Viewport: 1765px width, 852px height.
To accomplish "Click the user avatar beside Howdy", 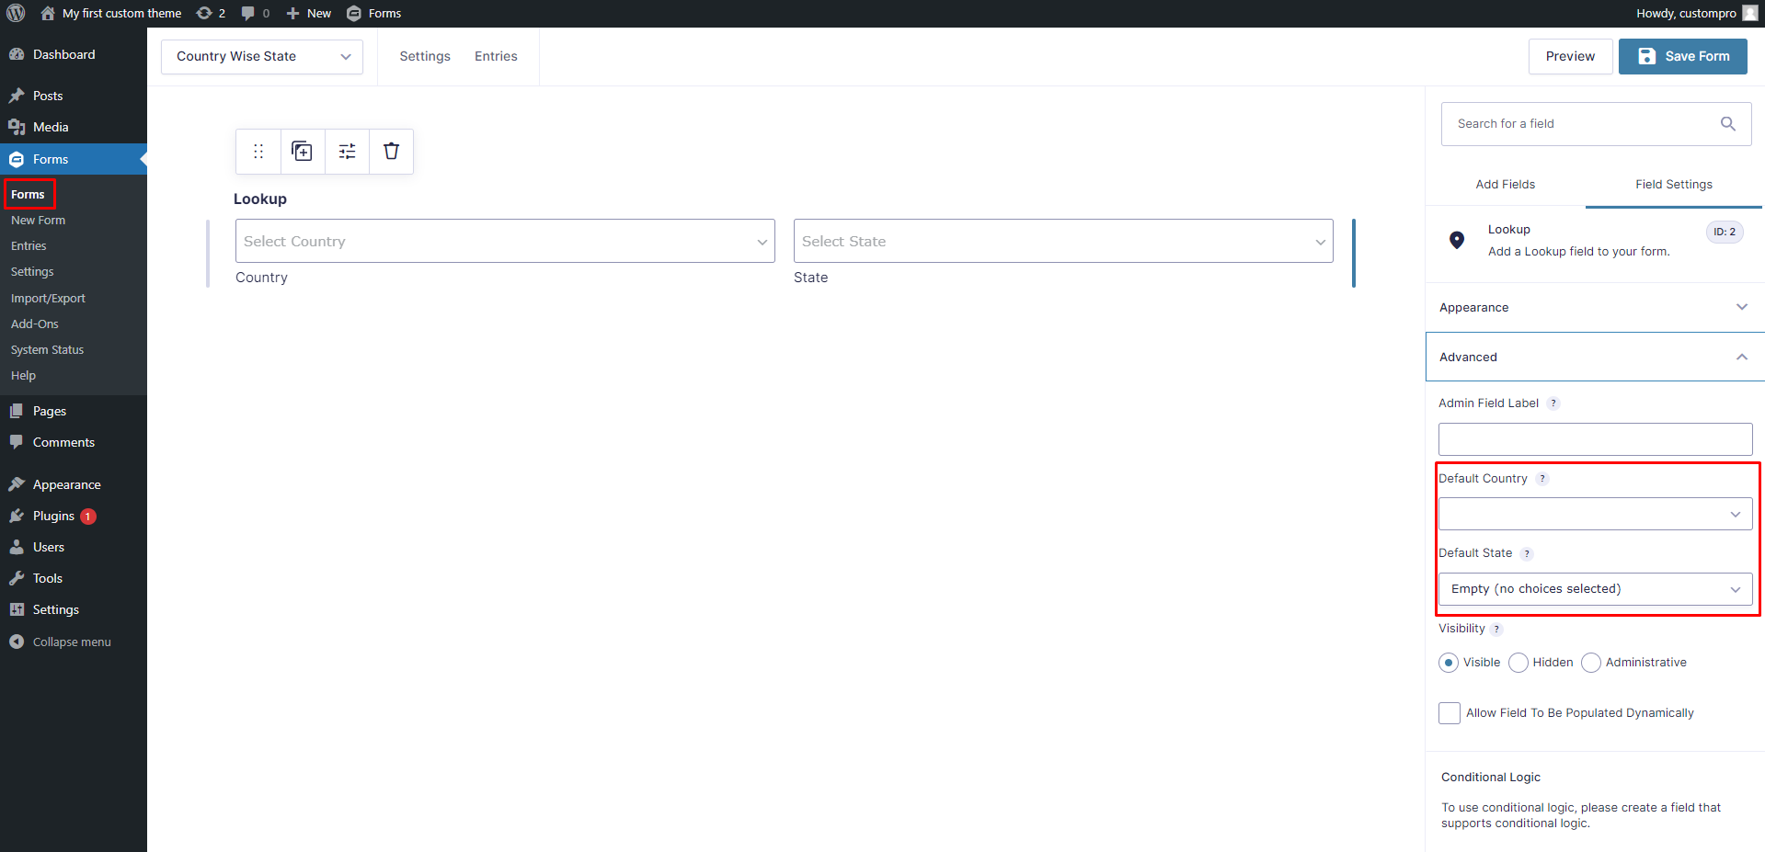I will (1749, 13).
